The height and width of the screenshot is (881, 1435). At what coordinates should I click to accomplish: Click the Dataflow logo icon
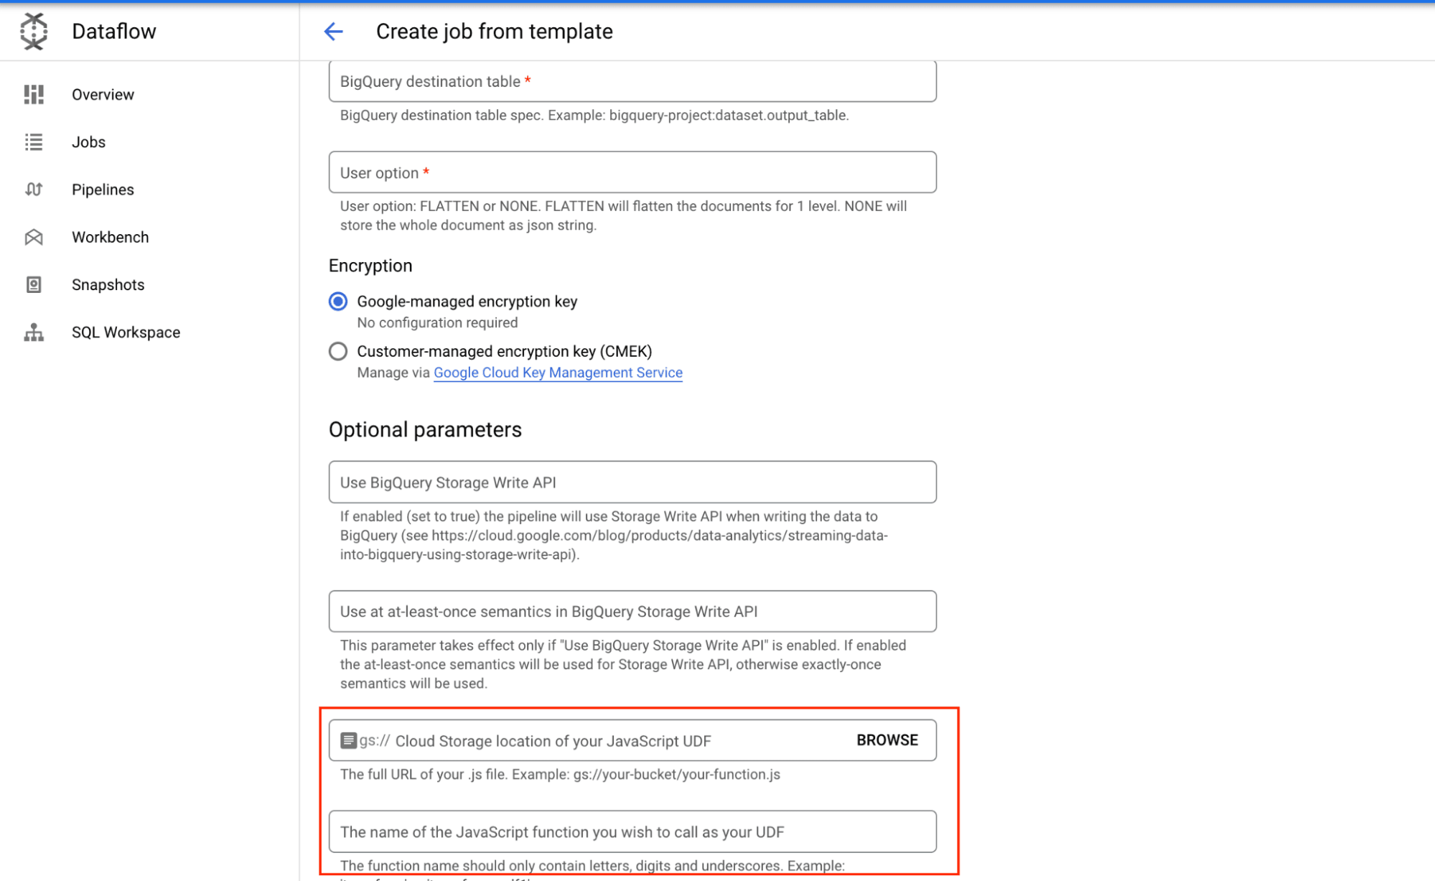[x=34, y=32]
